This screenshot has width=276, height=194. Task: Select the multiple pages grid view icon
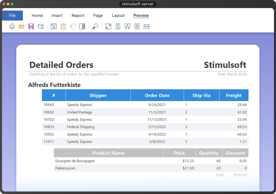click(137, 27)
